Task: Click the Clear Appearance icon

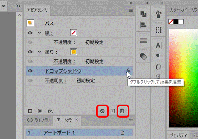Action: [x=102, y=111]
